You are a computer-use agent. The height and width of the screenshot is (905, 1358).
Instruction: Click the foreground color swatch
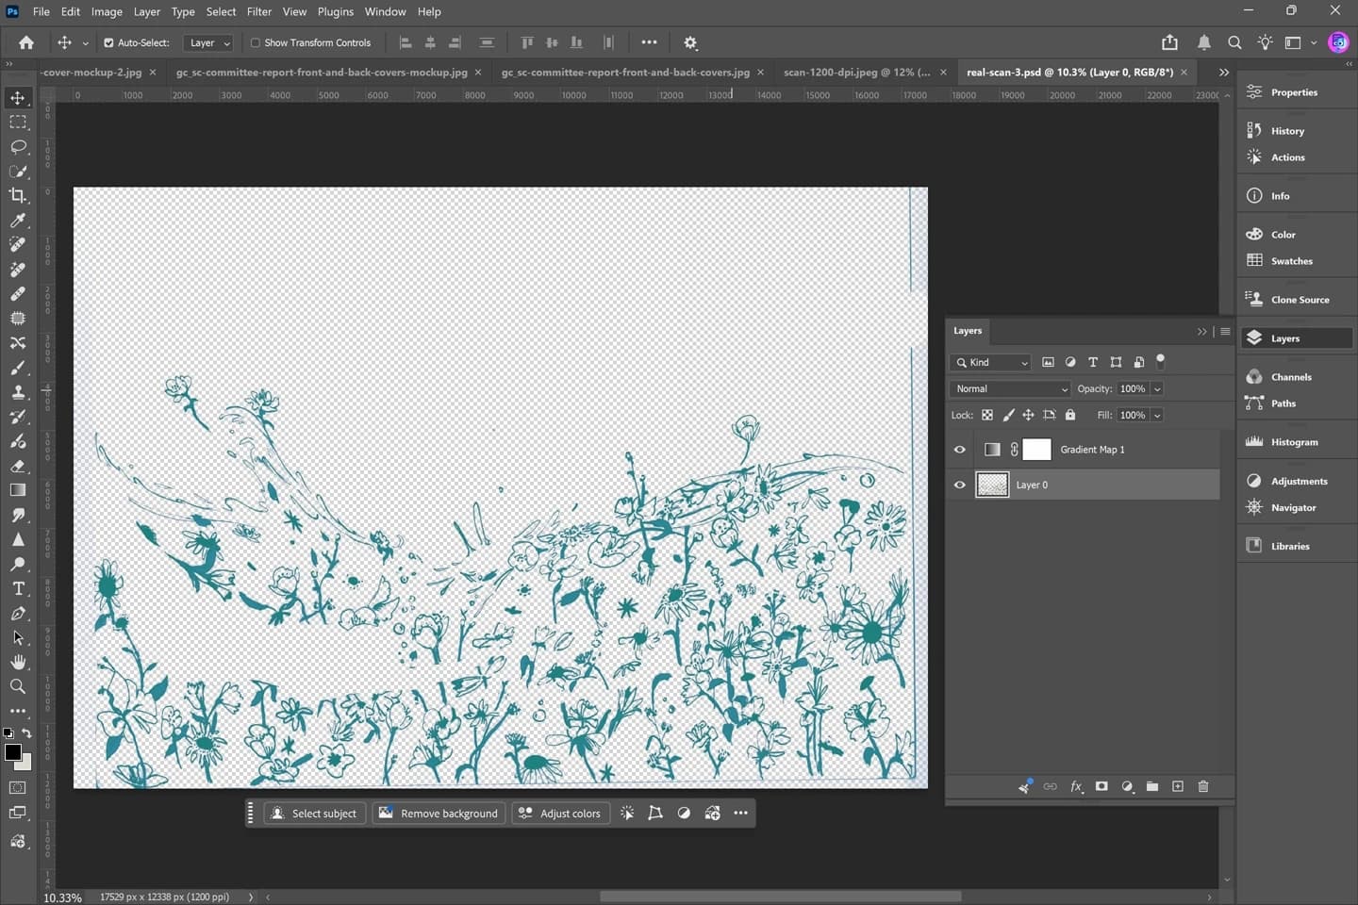[x=13, y=752]
